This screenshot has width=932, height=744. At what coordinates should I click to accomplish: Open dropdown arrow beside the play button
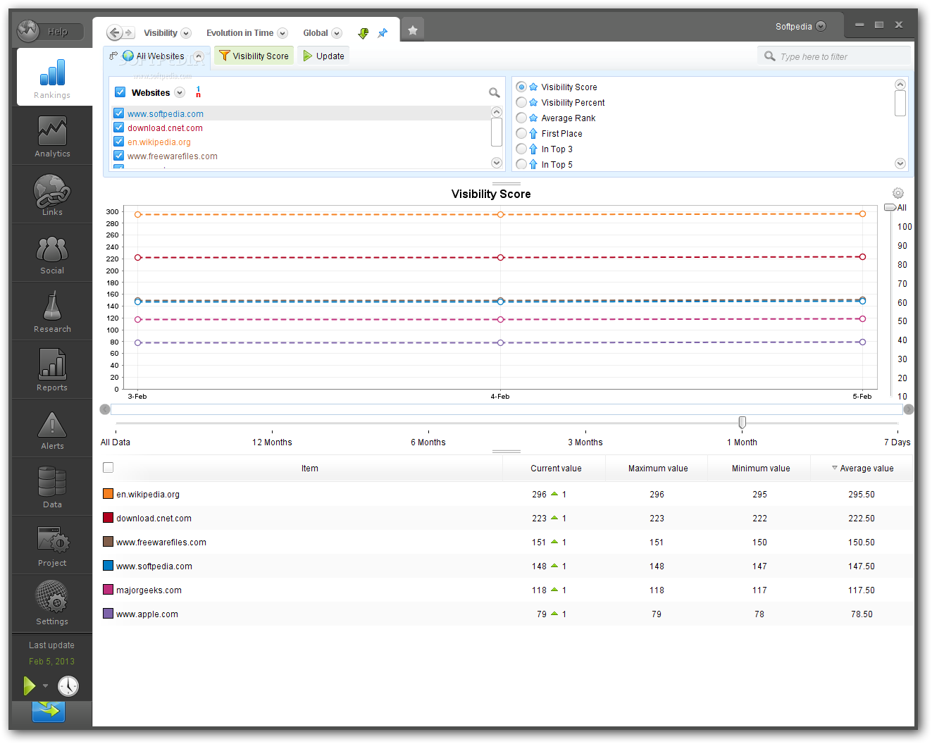45,686
